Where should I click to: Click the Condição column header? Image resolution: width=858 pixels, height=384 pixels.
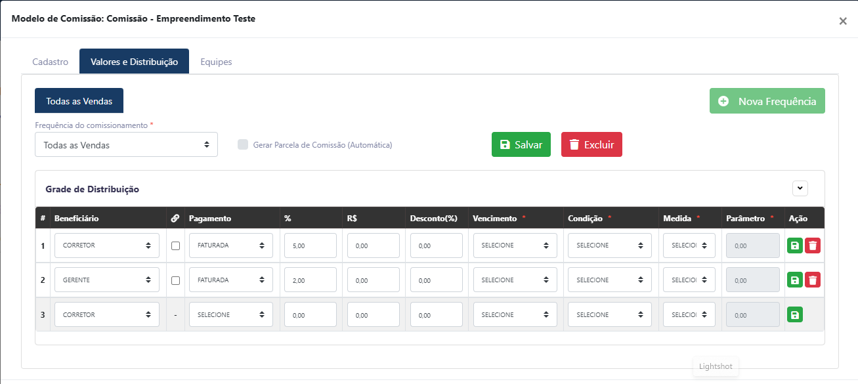point(585,218)
